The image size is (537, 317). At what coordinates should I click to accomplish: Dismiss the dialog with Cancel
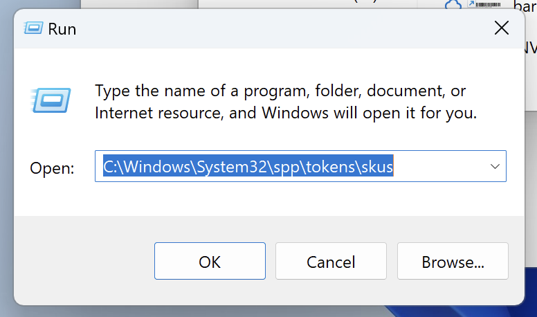point(331,262)
